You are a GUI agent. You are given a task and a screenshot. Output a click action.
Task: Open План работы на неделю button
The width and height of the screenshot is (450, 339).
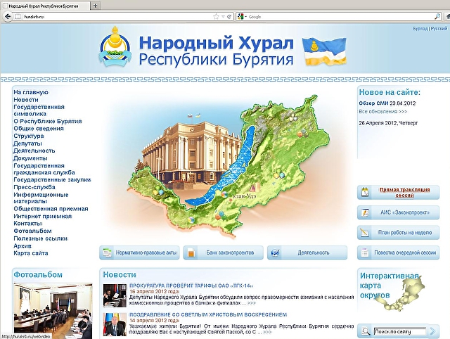[399, 233]
